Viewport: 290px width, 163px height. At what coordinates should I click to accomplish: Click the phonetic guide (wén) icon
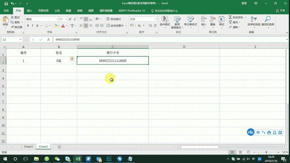72,25
